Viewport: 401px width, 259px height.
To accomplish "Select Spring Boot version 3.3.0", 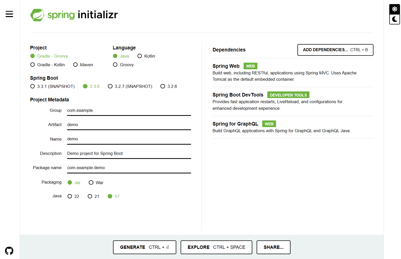I will click(x=91, y=86).
